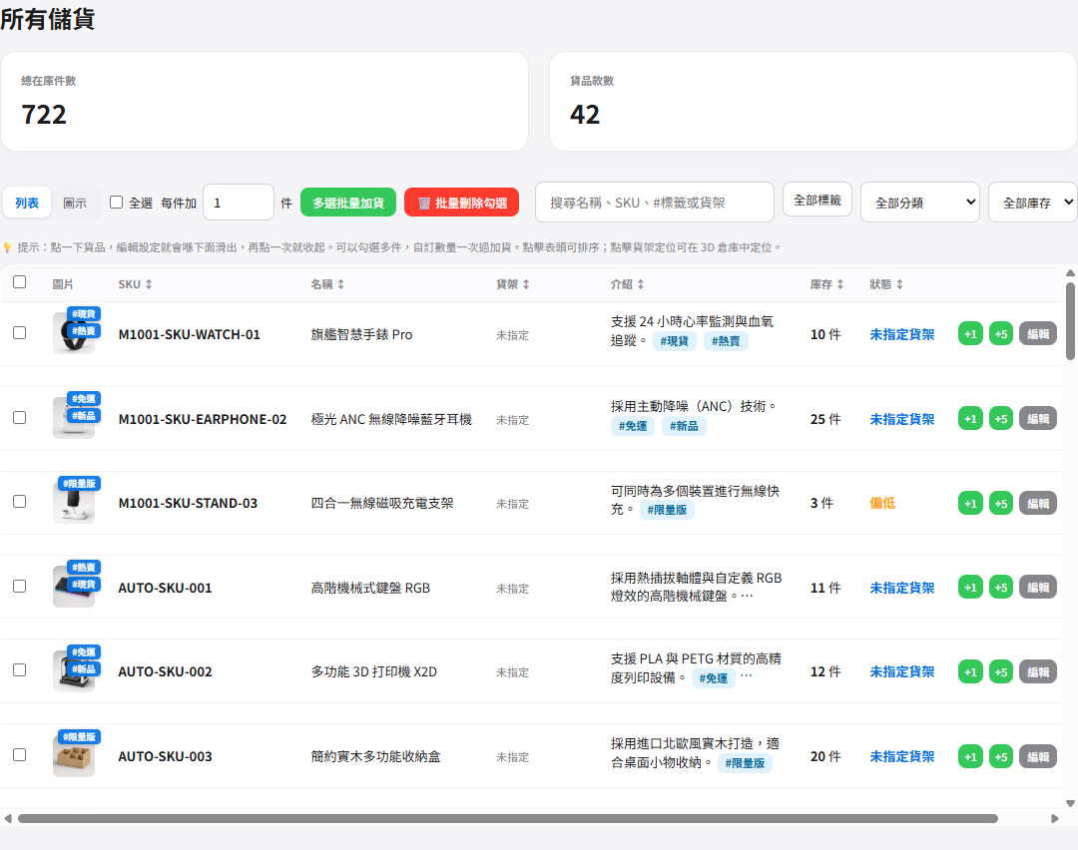Open the charging stand product thumbnail
1078x850 pixels.
pyautogui.click(x=74, y=502)
